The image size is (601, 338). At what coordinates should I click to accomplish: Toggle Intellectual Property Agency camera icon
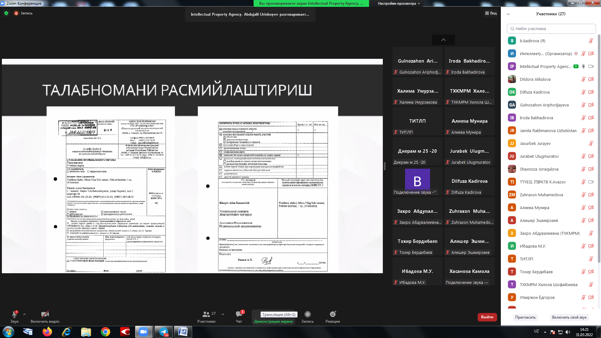[x=591, y=66]
